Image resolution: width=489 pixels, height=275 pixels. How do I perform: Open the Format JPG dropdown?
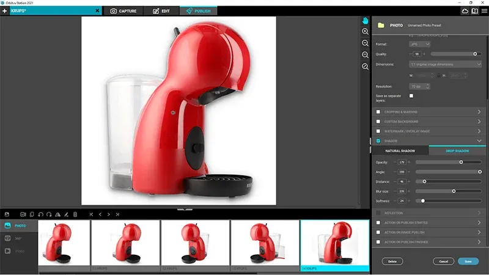419,44
